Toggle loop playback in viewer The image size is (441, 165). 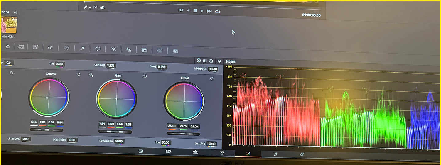click(x=217, y=11)
